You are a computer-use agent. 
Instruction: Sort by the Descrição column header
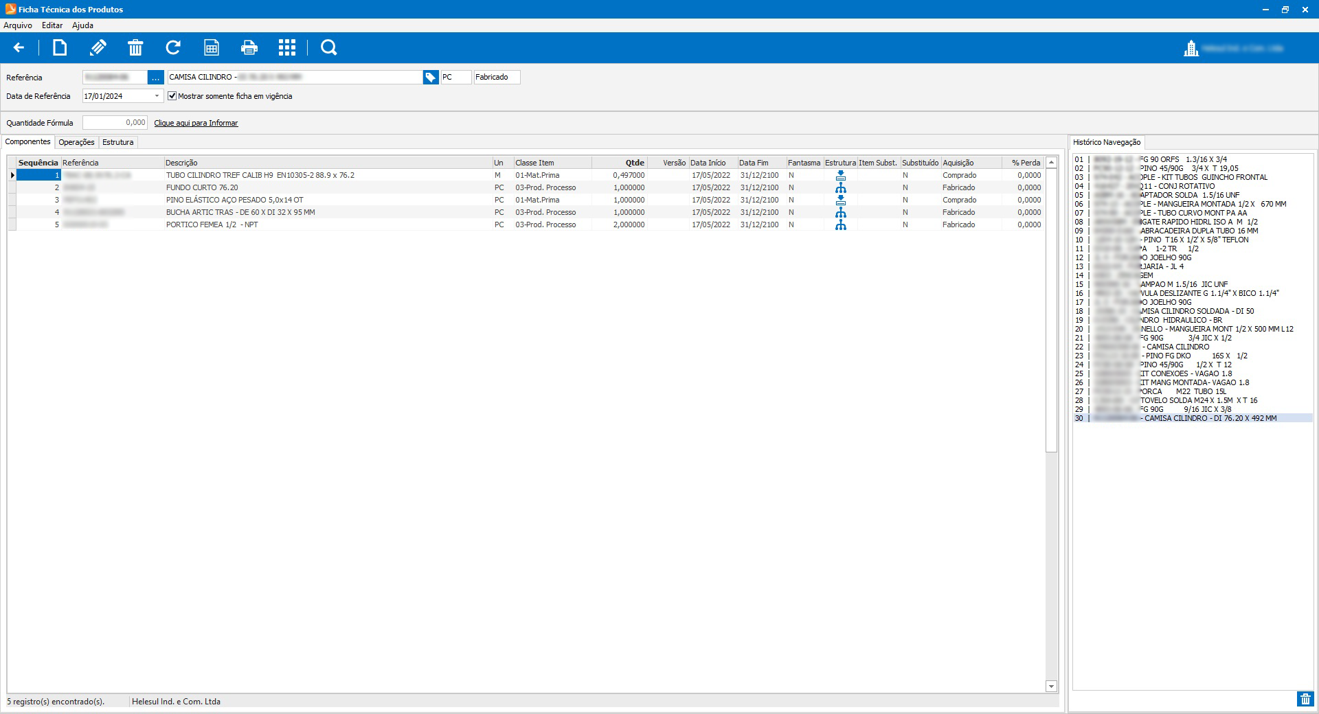click(x=328, y=163)
